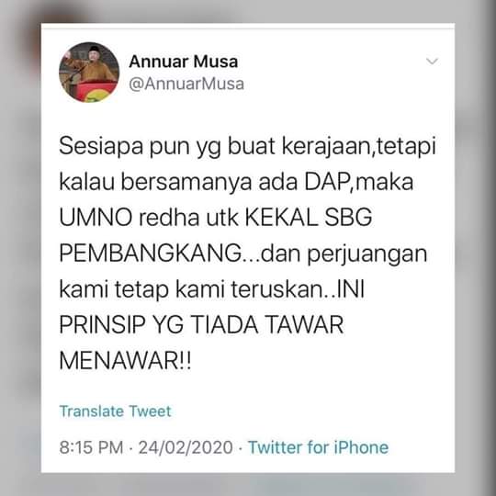
Task: Select the Annuar Musa display name
Action: pyautogui.click(x=183, y=62)
